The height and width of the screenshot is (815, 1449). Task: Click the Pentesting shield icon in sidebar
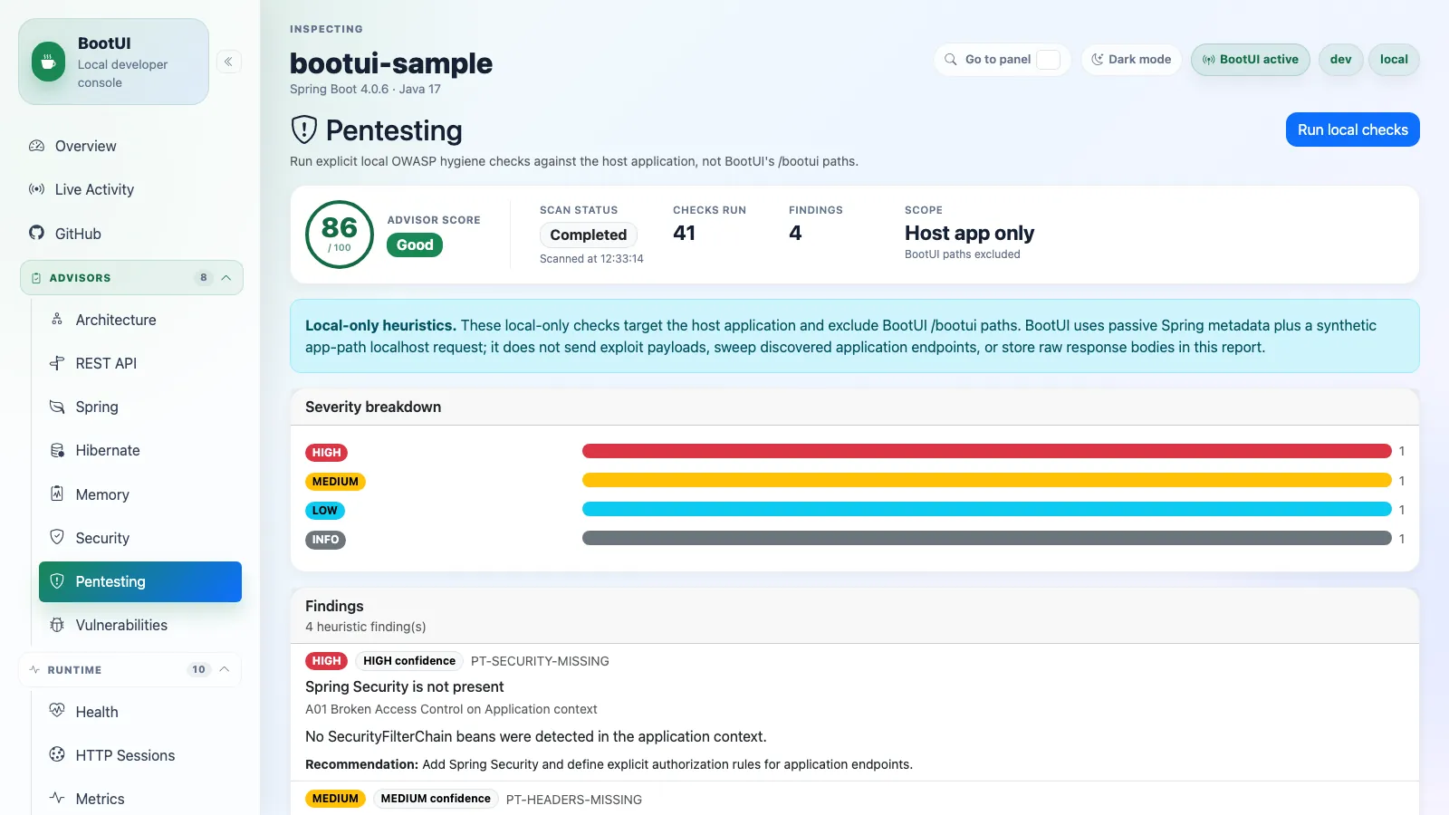tap(57, 581)
